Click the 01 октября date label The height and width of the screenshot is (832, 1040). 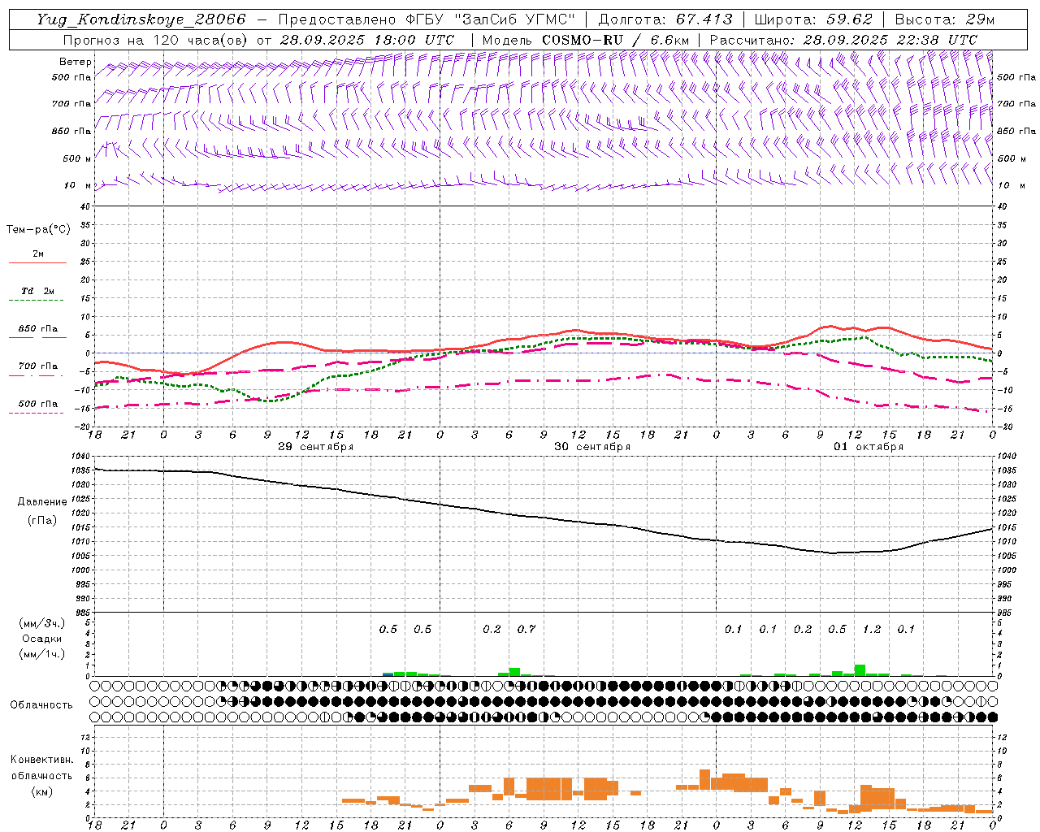pyautogui.click(x=868, y=447)
